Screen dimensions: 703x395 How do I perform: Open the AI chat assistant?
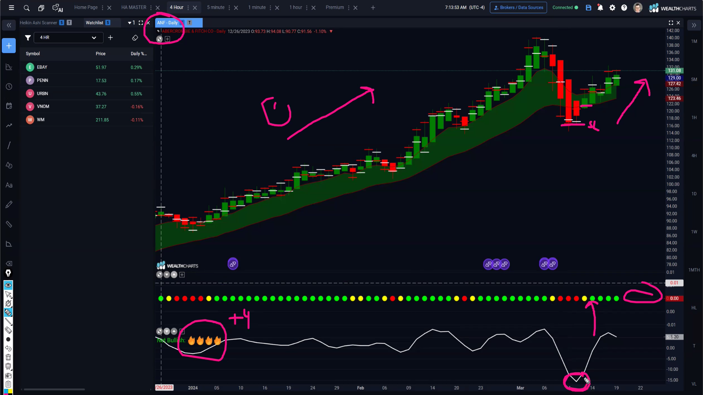tap(57, 8)
